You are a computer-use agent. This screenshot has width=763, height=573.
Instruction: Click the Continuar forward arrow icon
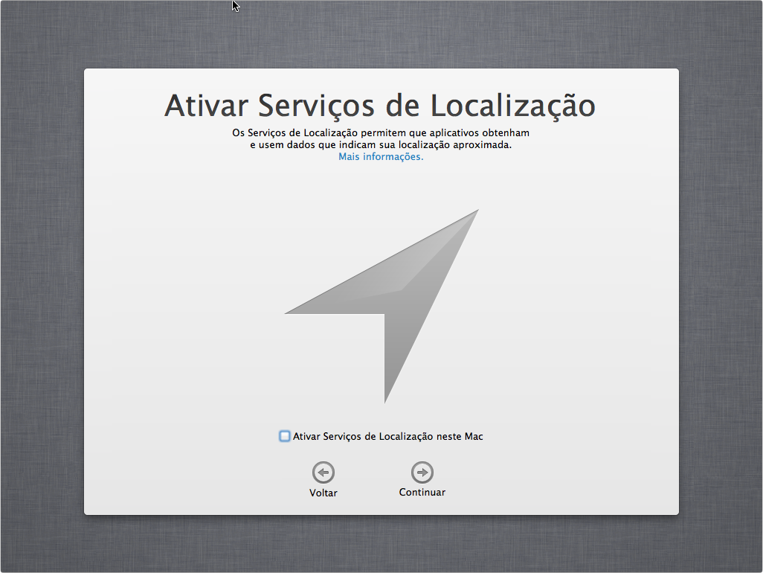pyautogui.click(x=422, y=473)
